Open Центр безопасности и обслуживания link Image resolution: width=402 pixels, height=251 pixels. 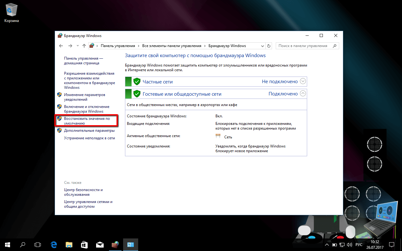coord(84,192)
